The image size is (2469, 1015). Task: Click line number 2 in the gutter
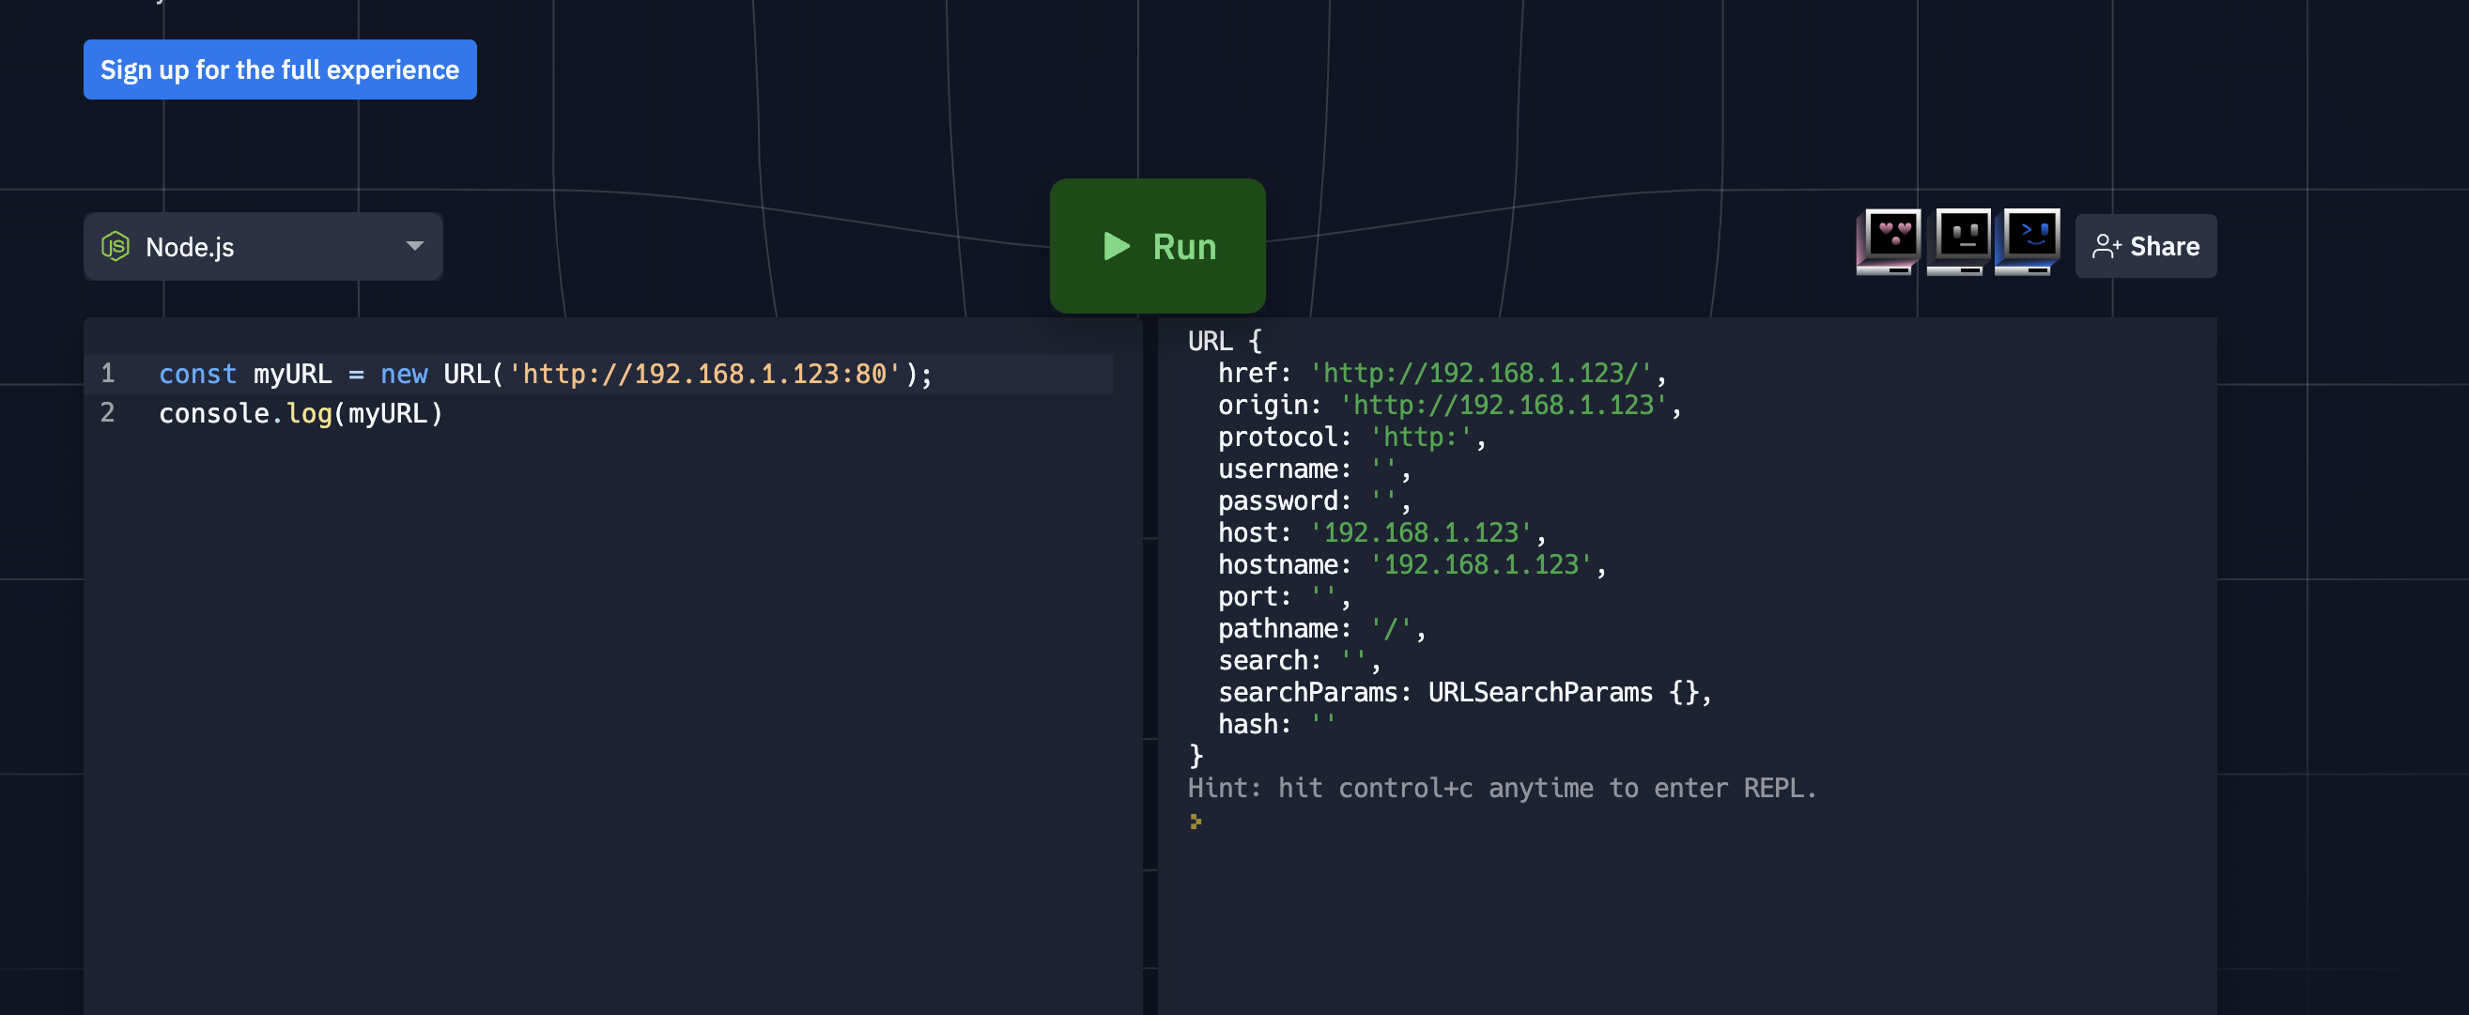(x=107, y=413)
